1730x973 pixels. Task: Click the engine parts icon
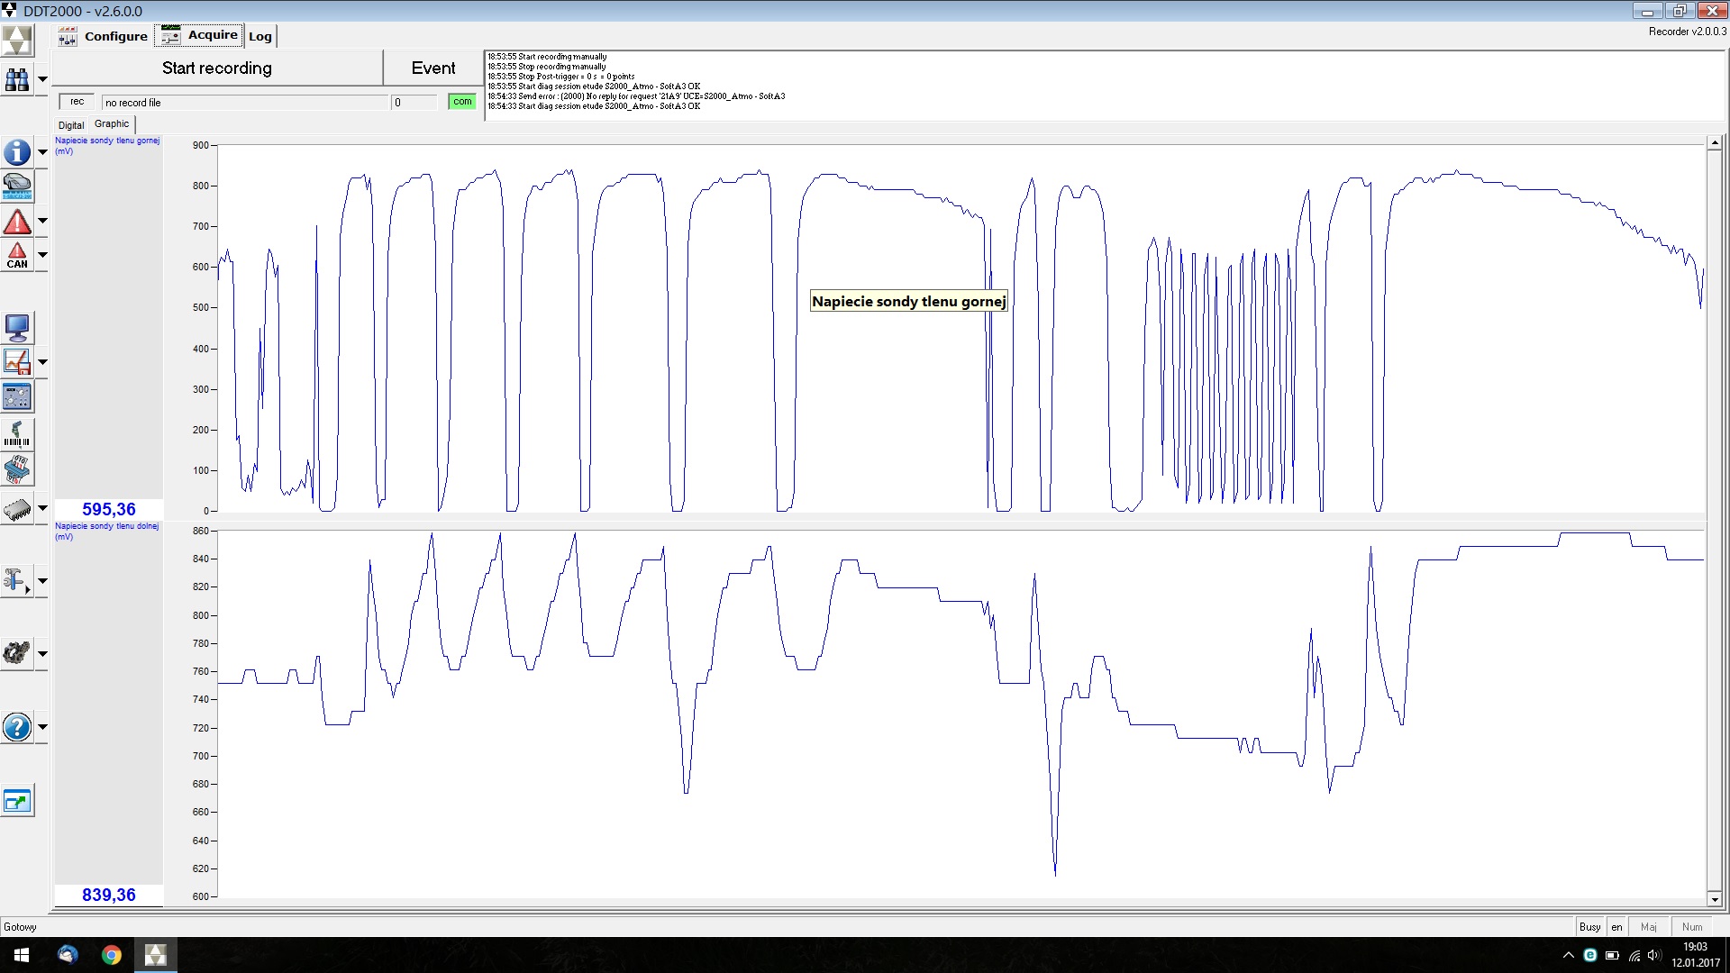pos(17,652)
